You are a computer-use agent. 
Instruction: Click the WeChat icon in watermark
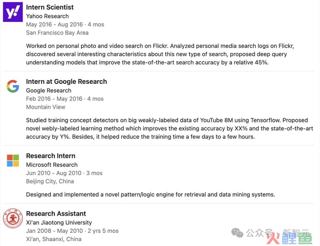point(237,233)
